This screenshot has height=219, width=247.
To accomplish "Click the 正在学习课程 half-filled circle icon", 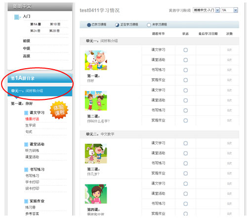I will (117, 25).
